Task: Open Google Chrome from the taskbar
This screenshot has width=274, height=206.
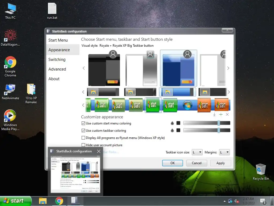Action: (x=59, y=201)
